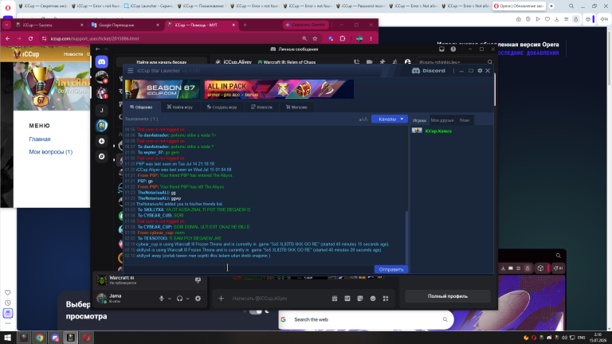Select the Игроки tab in the players panel
Image resolution: width=612 pixels, height=344 pixels.
click(x=420, y=120)
